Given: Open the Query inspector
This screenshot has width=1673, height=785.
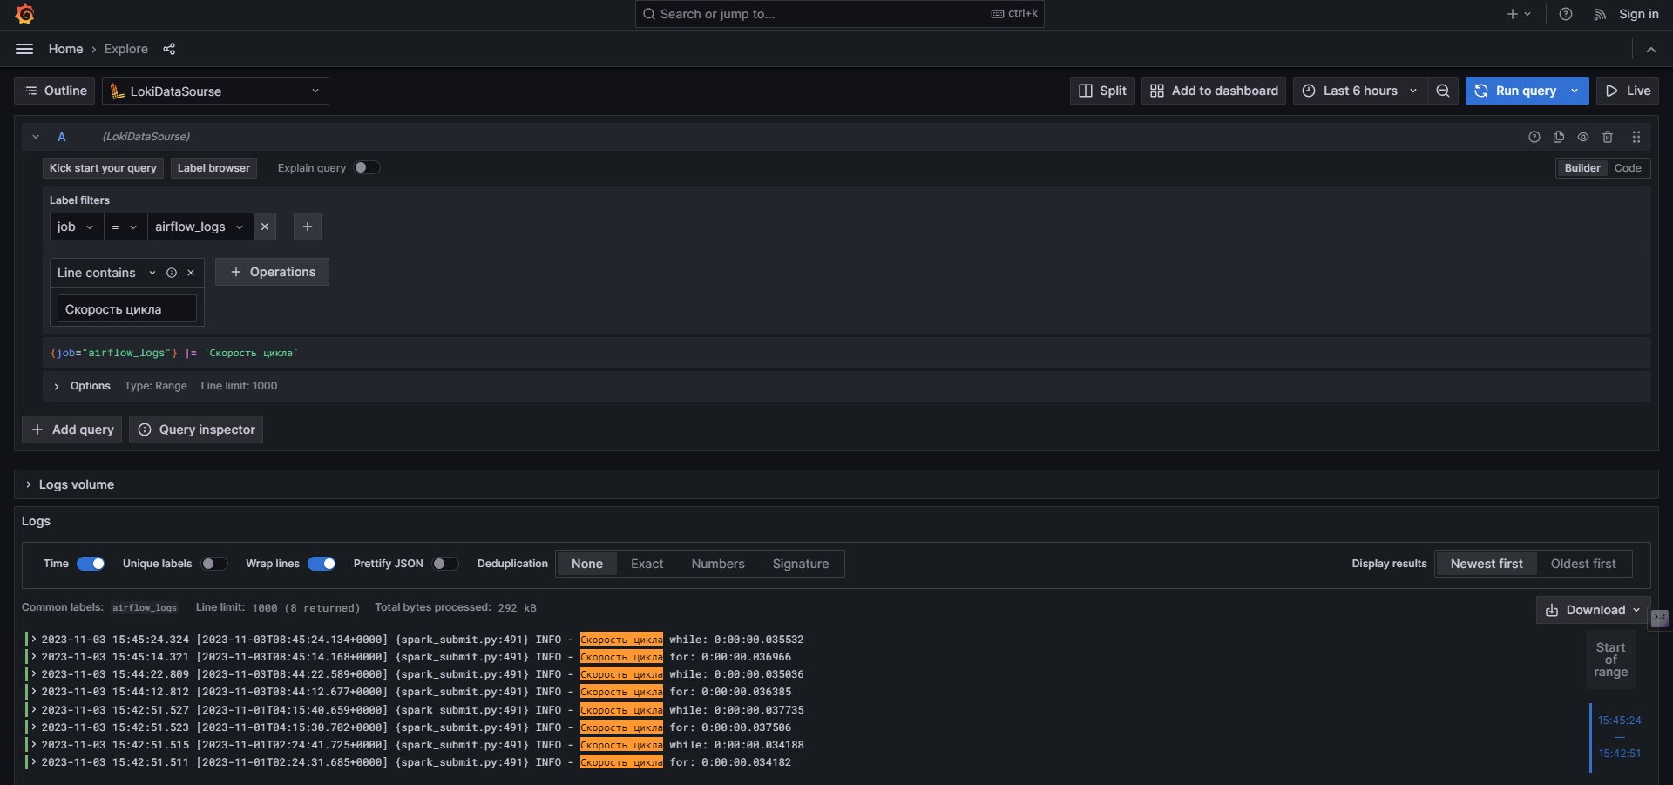Looking at the screenshot, I should click(196, 430).
